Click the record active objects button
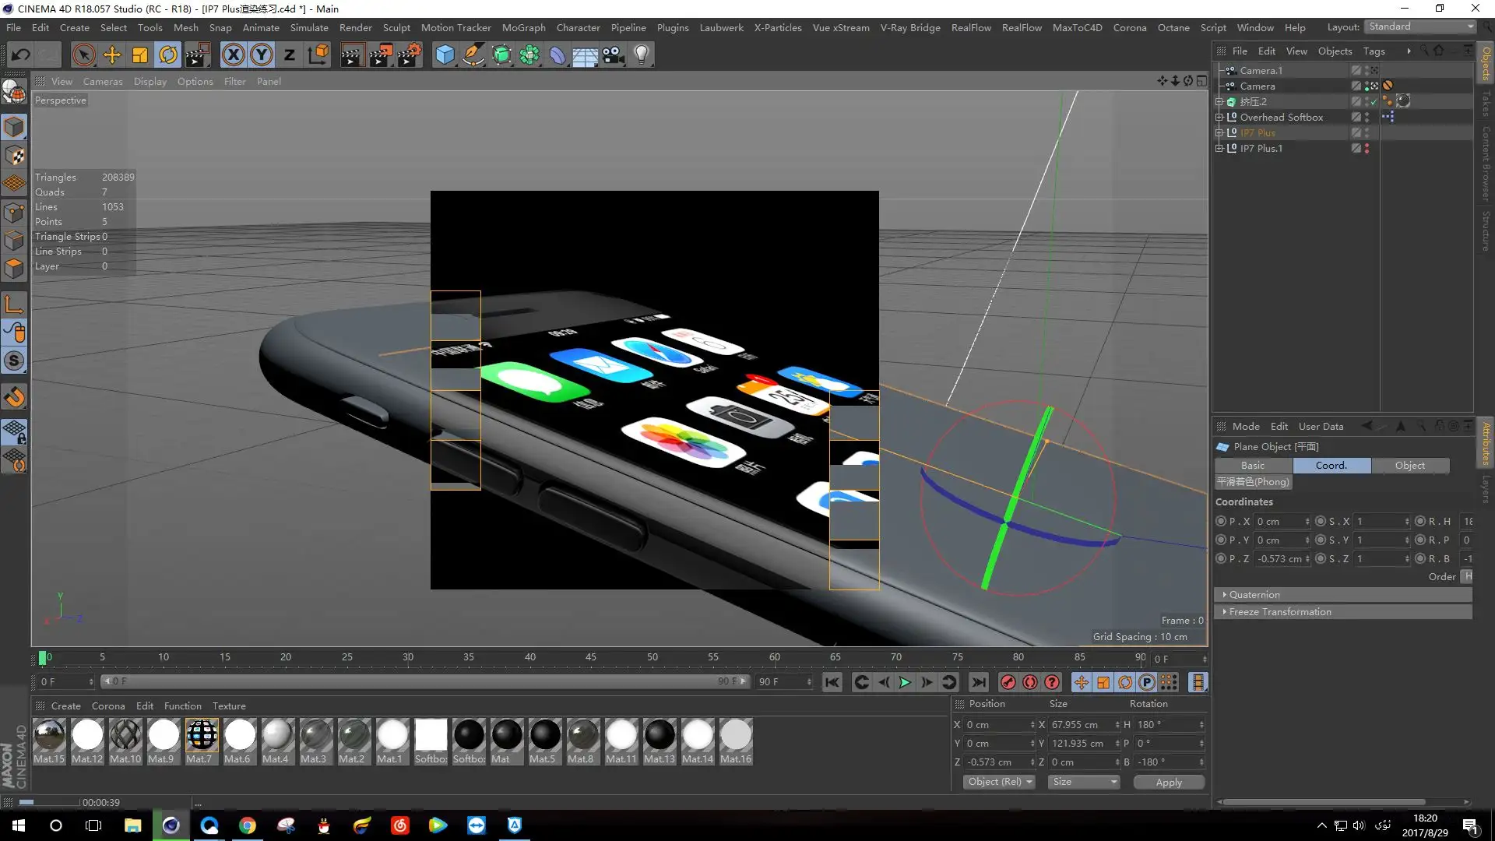The image size is (1495, 841). tap(1008, 682)
